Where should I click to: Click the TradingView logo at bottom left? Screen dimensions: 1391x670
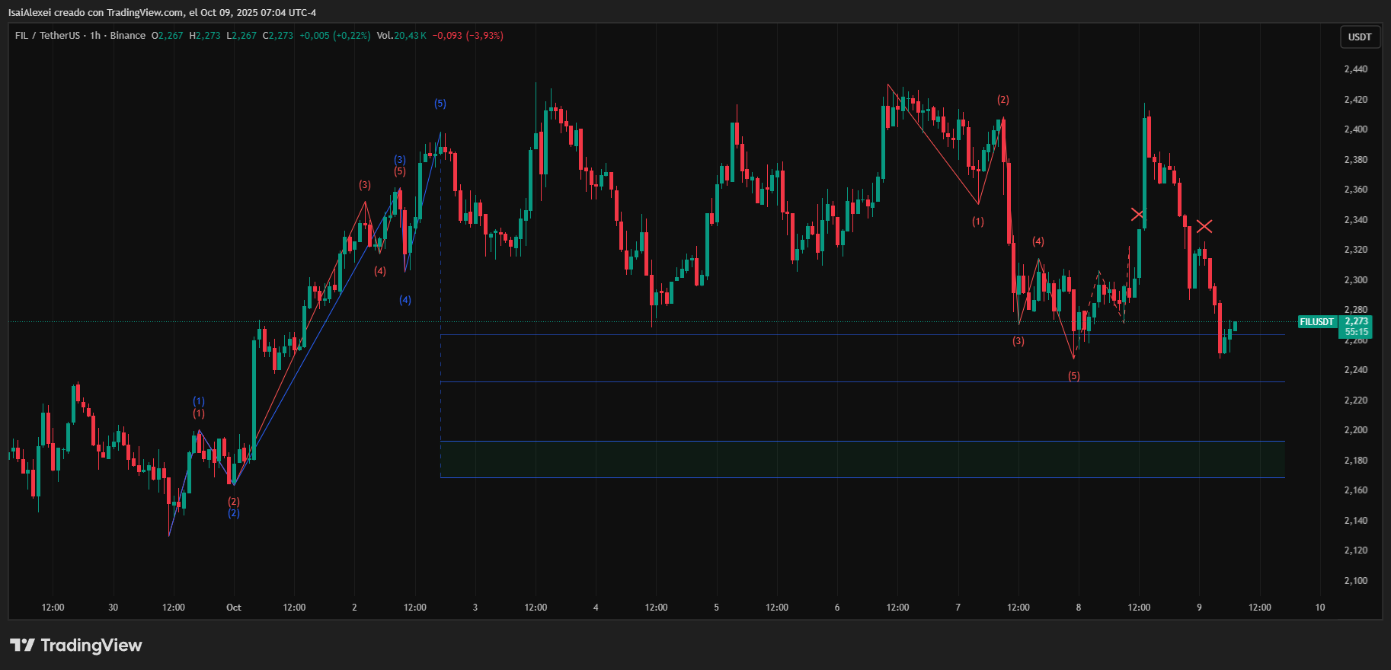pos(76,645)
